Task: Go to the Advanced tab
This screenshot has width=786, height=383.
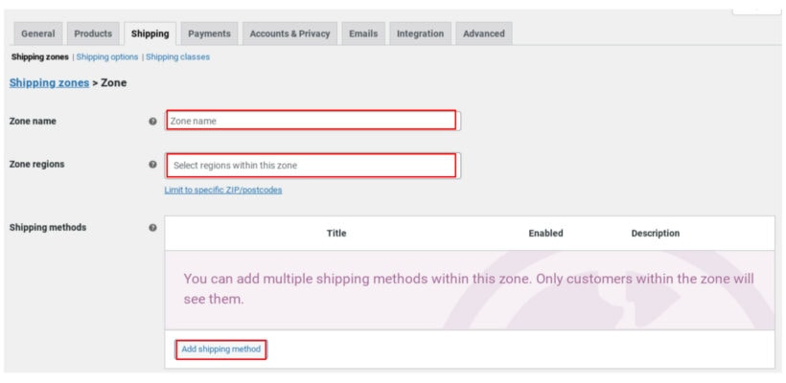Action: [484, 34]
